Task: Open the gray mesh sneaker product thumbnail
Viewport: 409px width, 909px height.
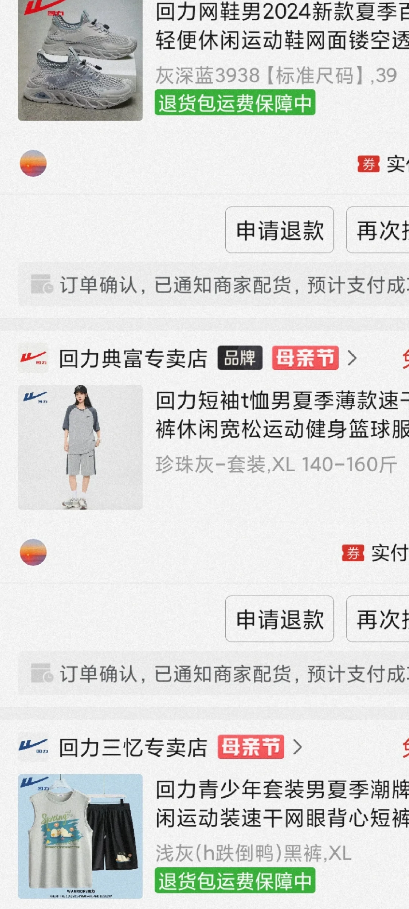Action: click(x=80, y=60)
